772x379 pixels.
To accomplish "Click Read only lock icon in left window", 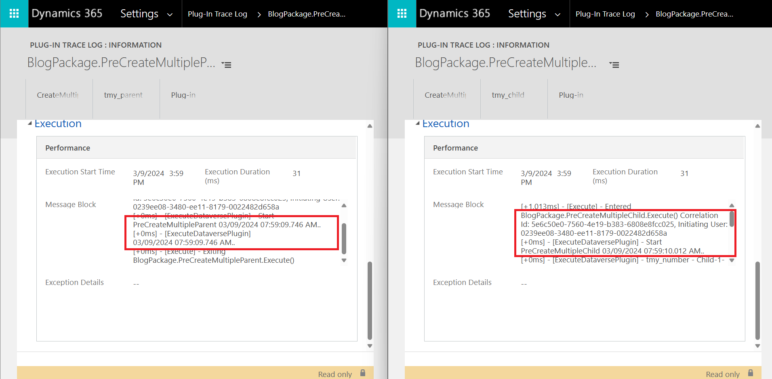I will click(363, 373).
